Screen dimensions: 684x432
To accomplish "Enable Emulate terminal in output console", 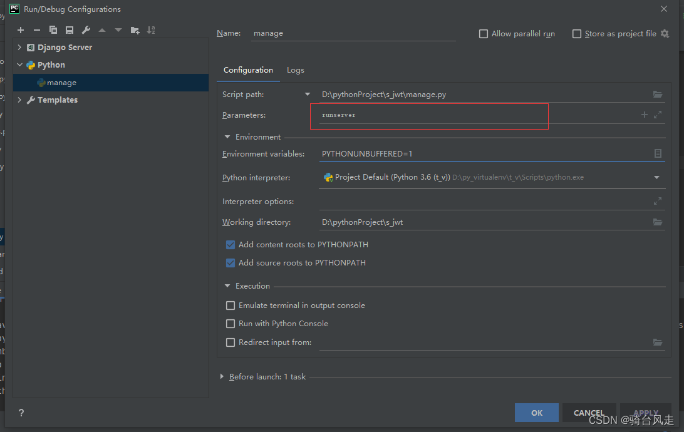I will click(x=231, y=305).
